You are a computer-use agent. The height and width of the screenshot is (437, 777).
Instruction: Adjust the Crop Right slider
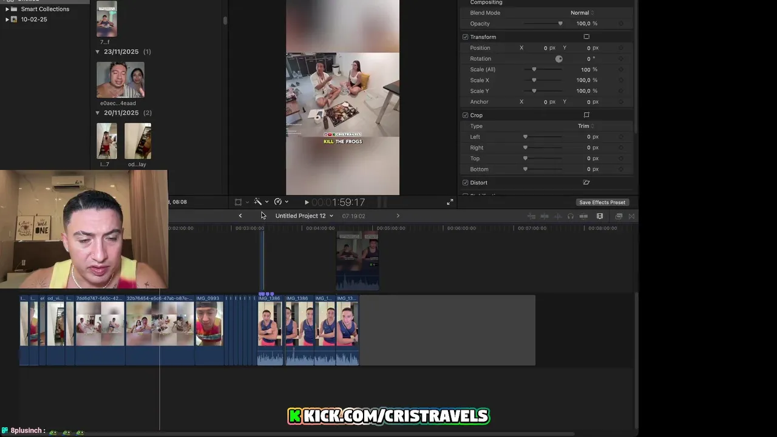coord(543,147)
